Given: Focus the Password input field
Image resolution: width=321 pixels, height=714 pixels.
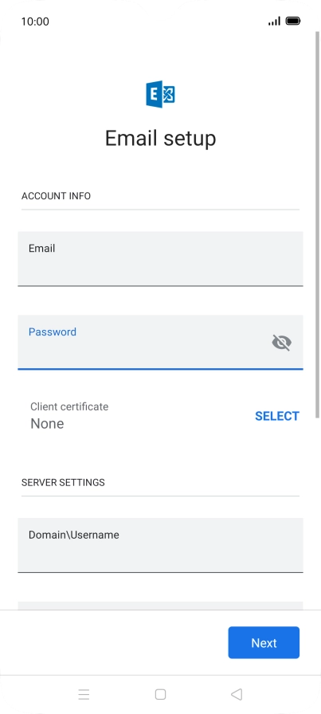Looking at the screenshot, I should coord(160,342).
